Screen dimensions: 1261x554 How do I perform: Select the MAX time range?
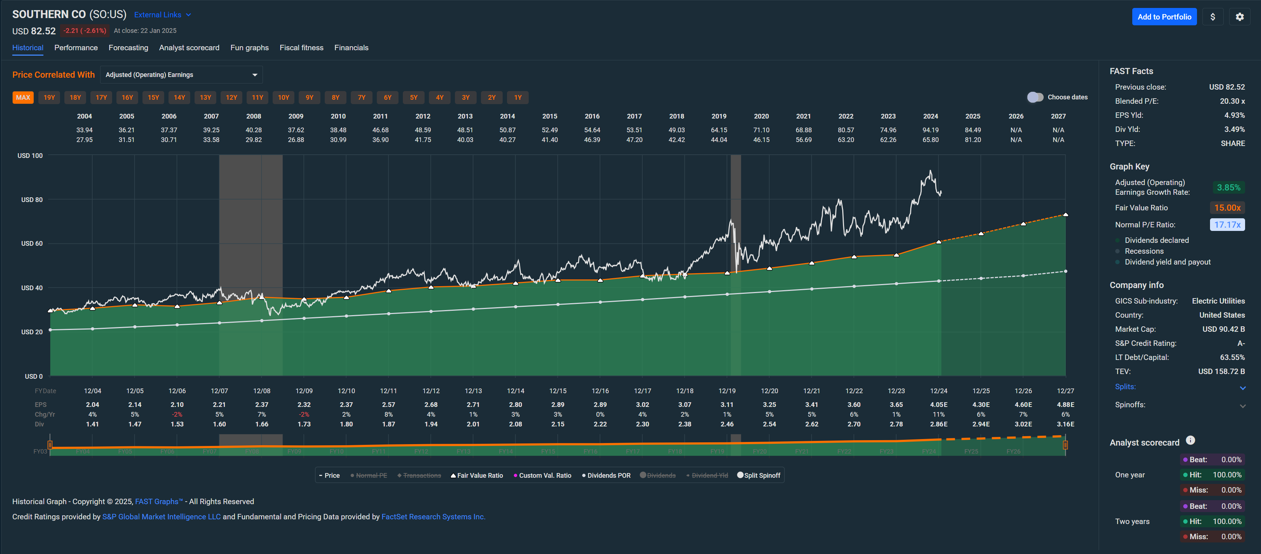(x=23, y=97)
